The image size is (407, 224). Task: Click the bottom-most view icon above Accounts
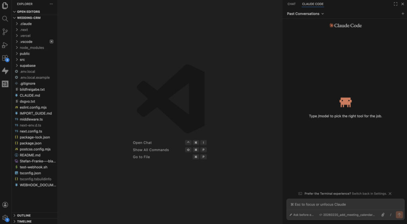(5, 84)
